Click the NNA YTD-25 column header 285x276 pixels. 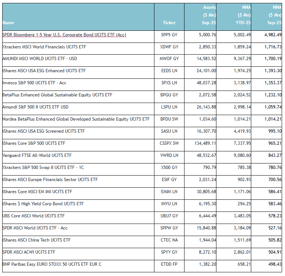click(x=244, y=15)
